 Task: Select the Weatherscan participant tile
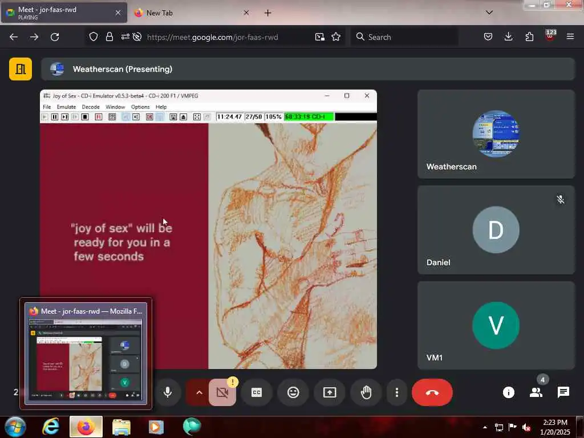click(x=496, y=134)
